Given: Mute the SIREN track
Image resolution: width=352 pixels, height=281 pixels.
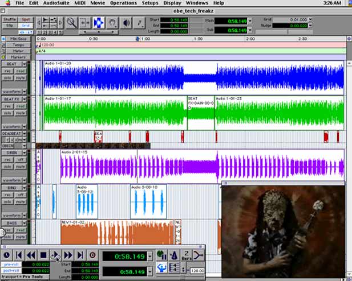Looking at the screenshot, I should pos(21,167).
